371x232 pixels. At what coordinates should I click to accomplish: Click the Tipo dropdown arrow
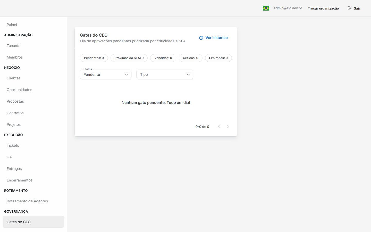point(188,74)
